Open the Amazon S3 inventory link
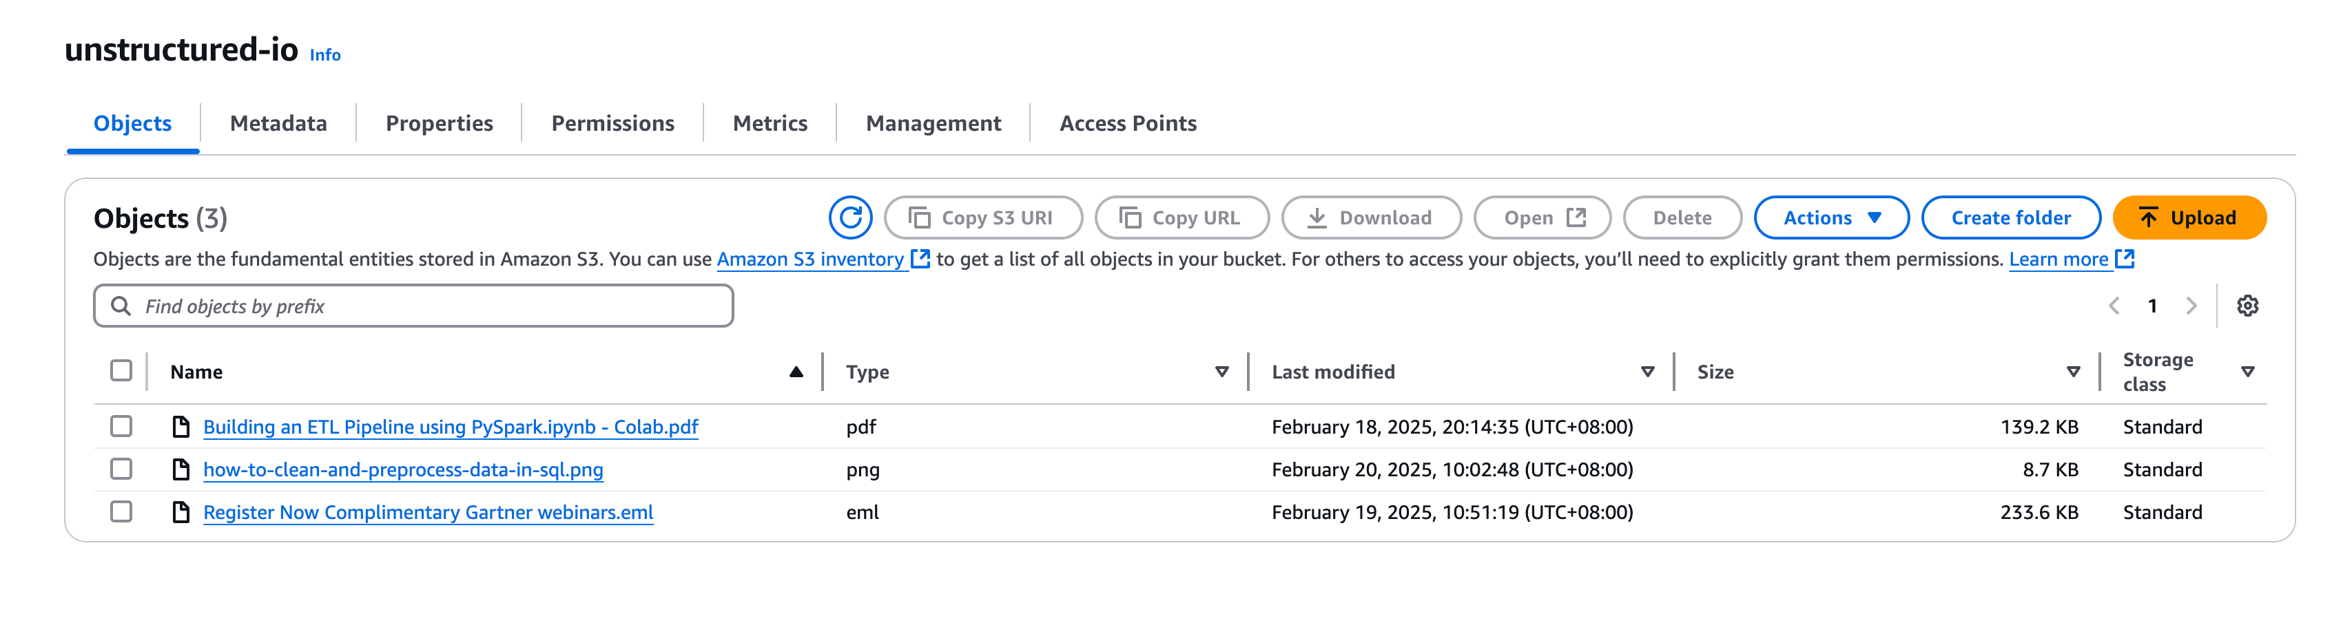The image size is (2352, 636). pyautogui.click(x=810, y=259)
